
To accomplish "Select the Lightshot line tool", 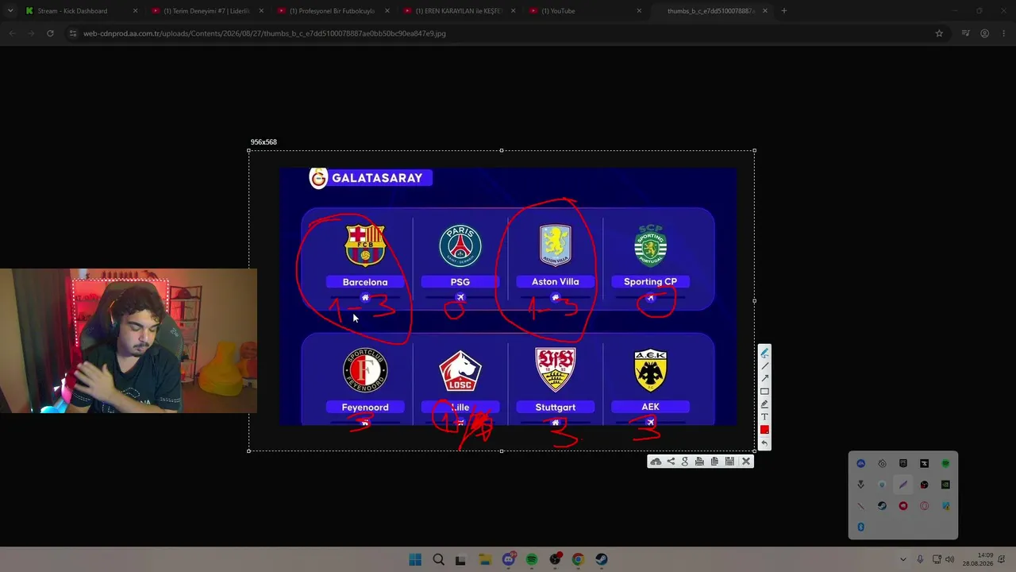I will coord(764,366).
